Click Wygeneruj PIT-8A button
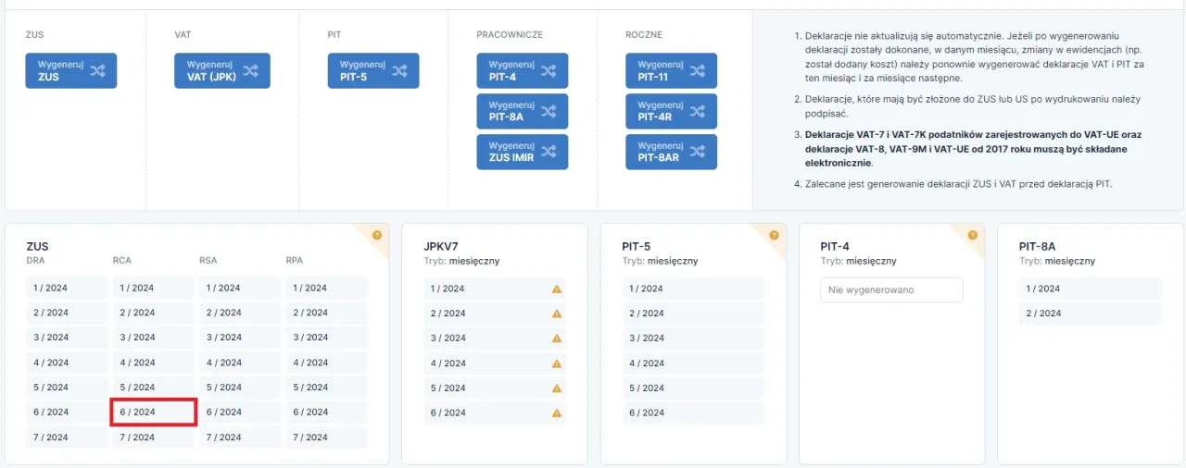Image resolution: width=1186 pixels, height=468 pixels. tap(523, 112)
